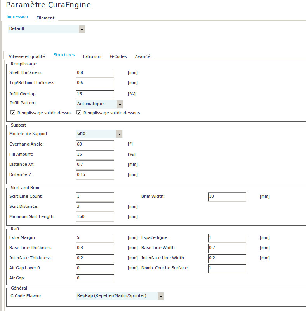Click the Extra Margin input field
Image resolution: width=306 pixels, height=311 pixels.
point(95,238)
